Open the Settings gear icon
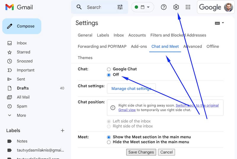 coord(176,7)
